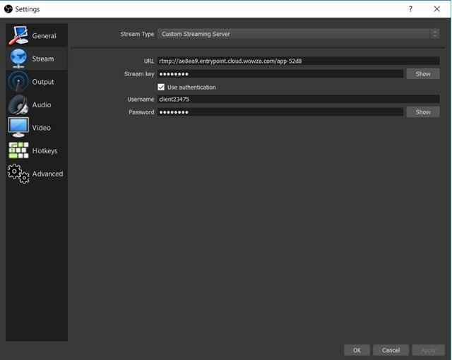Click the Use authentication label text
Viewport: 452px width, 360px height.
(191, 88)
